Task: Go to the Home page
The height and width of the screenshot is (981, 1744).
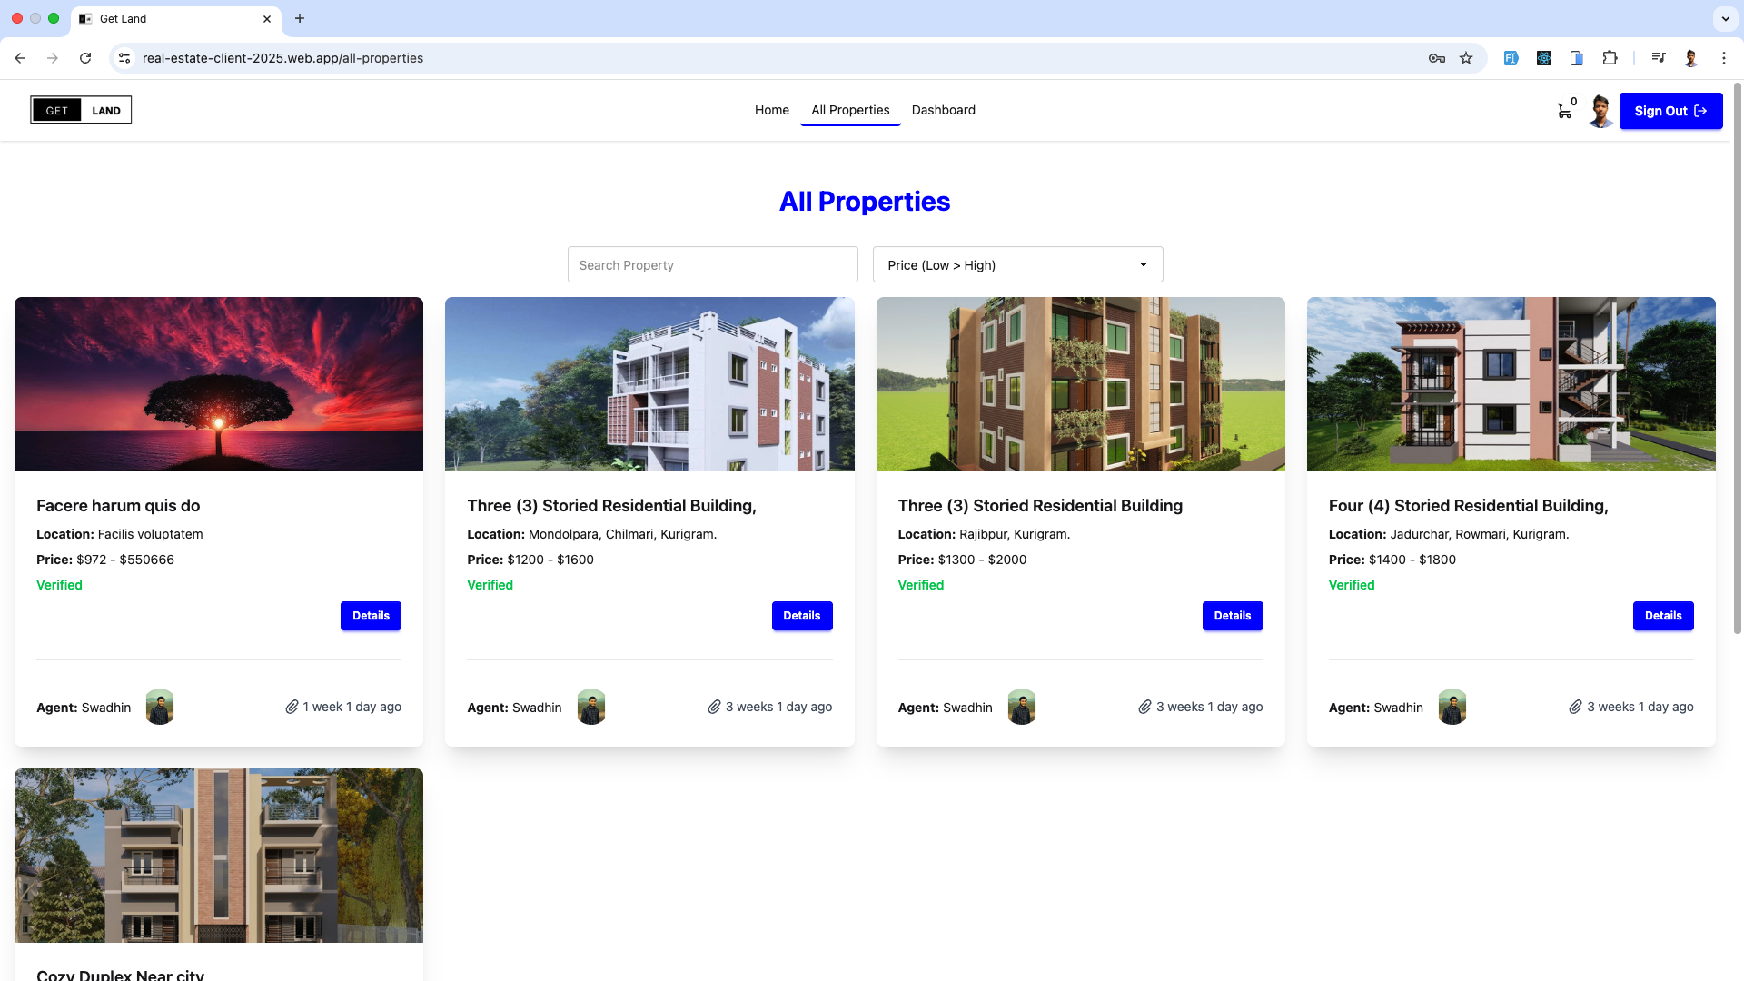Action: coord(772,110)
